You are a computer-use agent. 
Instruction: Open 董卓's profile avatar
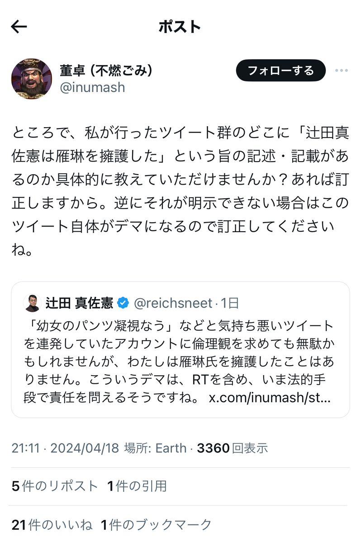32,79
